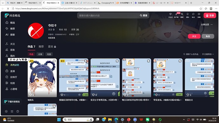219x123 pixels.
Task: Click 搜索 Ta 的作品
Action: 191,54
